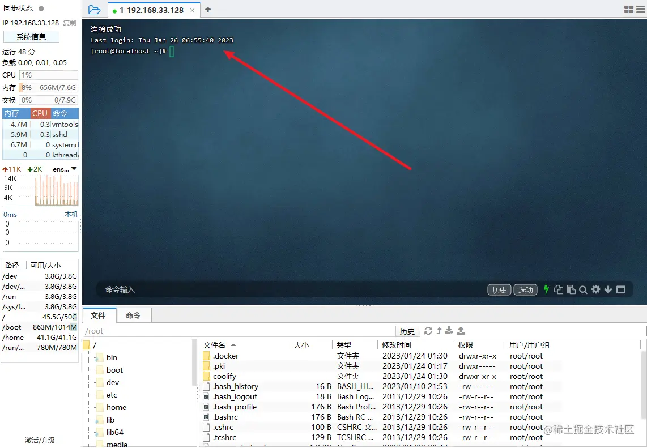The height and width of the screenshot is (448, 647).
Task: Select the lib64 folder in tree
Action: tap(114, 432)
